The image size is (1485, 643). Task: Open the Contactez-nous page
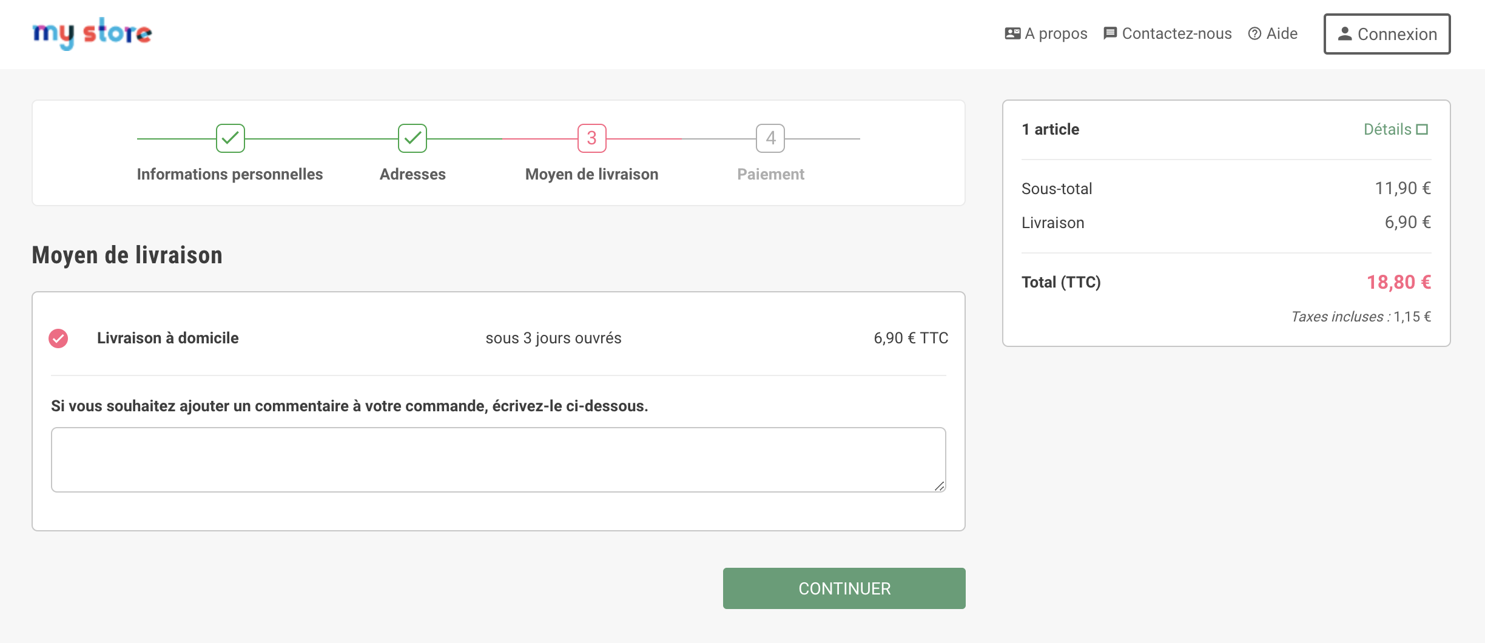(x=1176, y=33)
